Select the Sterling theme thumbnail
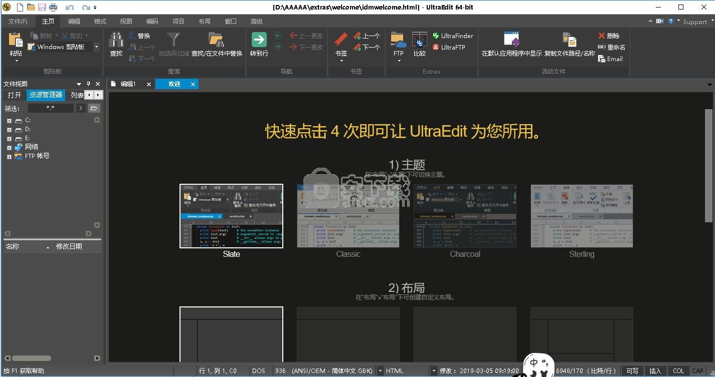This screenshot has width=715, height=377. point(582,216)
